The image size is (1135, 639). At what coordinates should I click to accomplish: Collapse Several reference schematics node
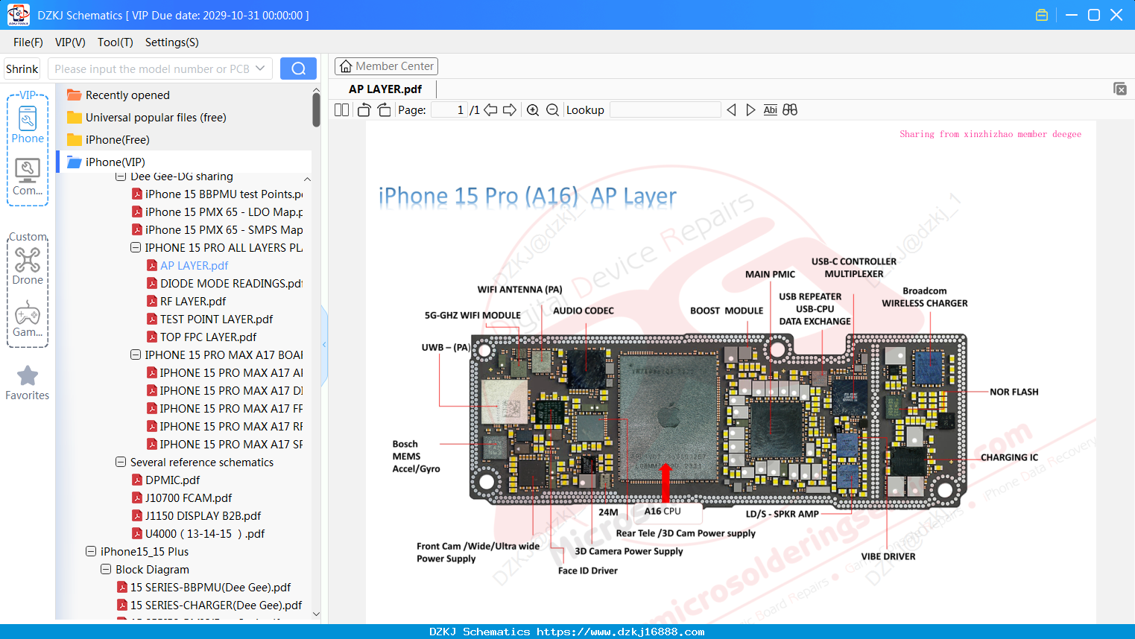coord(121,462)
